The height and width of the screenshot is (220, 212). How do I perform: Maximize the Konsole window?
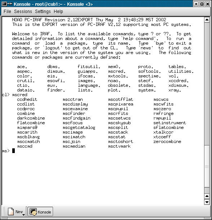pyautogui.click(x=202, y=4)
